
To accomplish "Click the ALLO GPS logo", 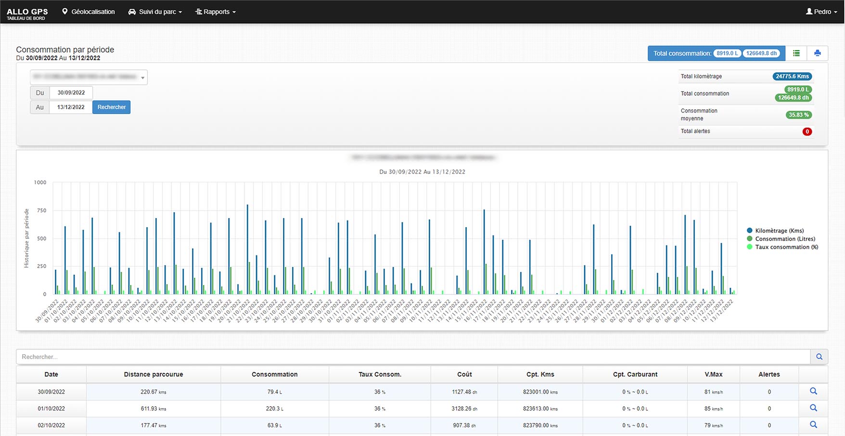I will tap(27, 13).
